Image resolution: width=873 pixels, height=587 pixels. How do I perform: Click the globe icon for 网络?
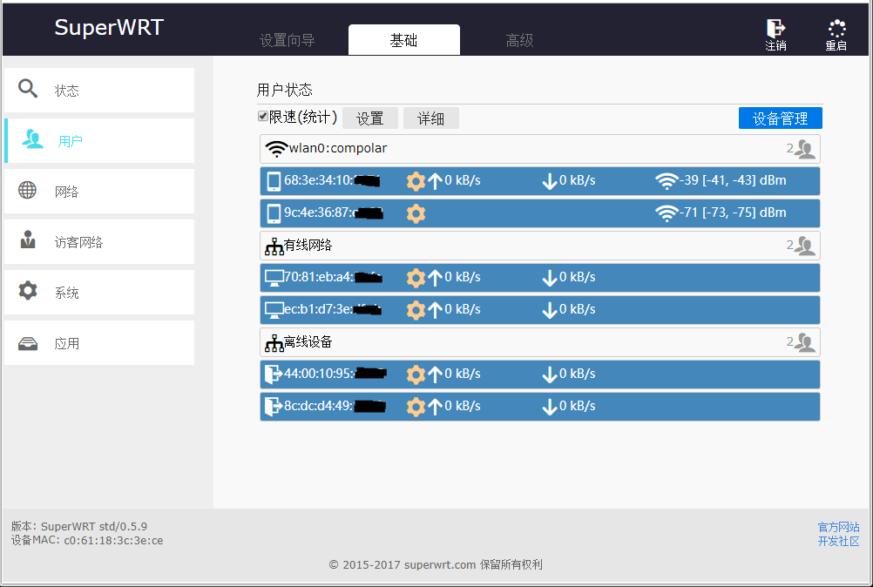tap(27, 190)
